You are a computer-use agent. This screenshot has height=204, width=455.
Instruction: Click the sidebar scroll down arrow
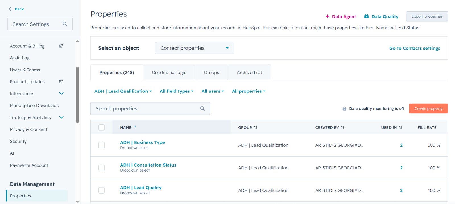coord(78,201)
